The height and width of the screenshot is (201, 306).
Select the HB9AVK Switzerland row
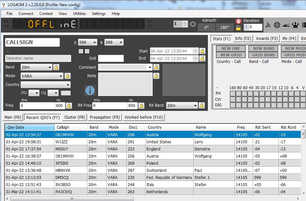[x=153, y=171]
